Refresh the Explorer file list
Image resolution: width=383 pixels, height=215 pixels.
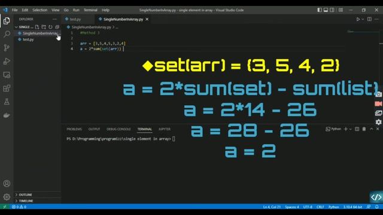tap(50, 27)
